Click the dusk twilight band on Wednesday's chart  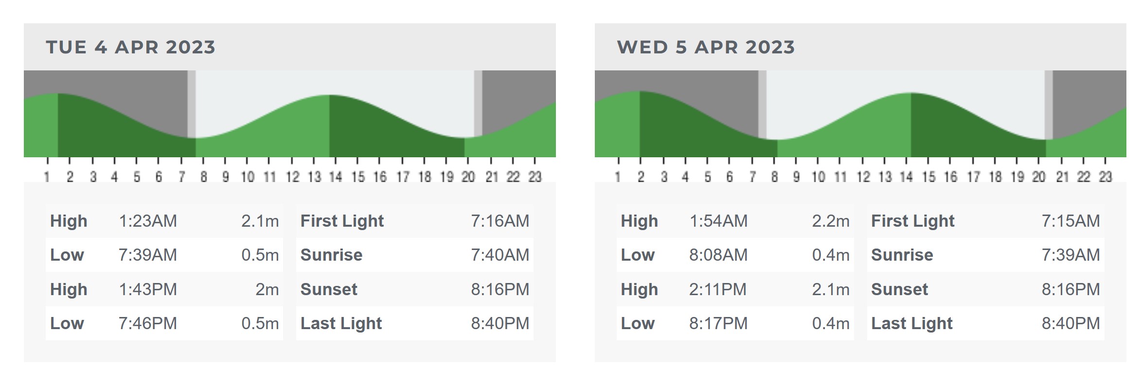tap(1049, 105)
